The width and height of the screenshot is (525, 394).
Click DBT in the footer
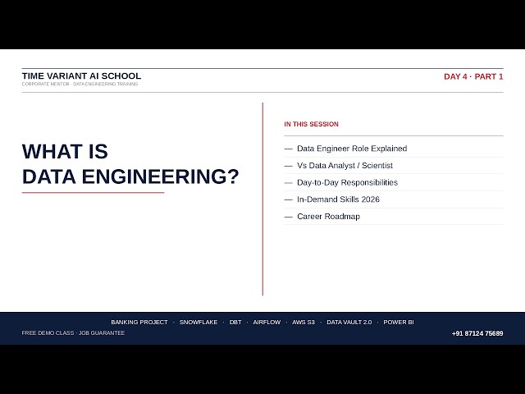pos(235,322)
